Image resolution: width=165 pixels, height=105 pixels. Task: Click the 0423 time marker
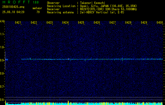coord(50,22)
